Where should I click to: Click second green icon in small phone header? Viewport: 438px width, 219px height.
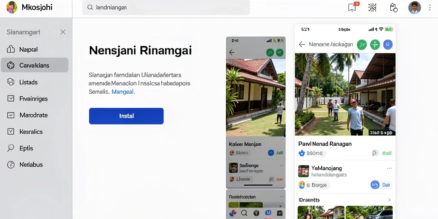pyautogui.click(x=280, y=52)
